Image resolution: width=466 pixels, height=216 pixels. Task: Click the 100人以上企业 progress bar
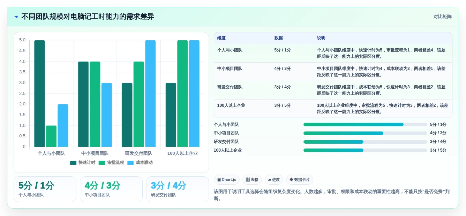(365, 150)
